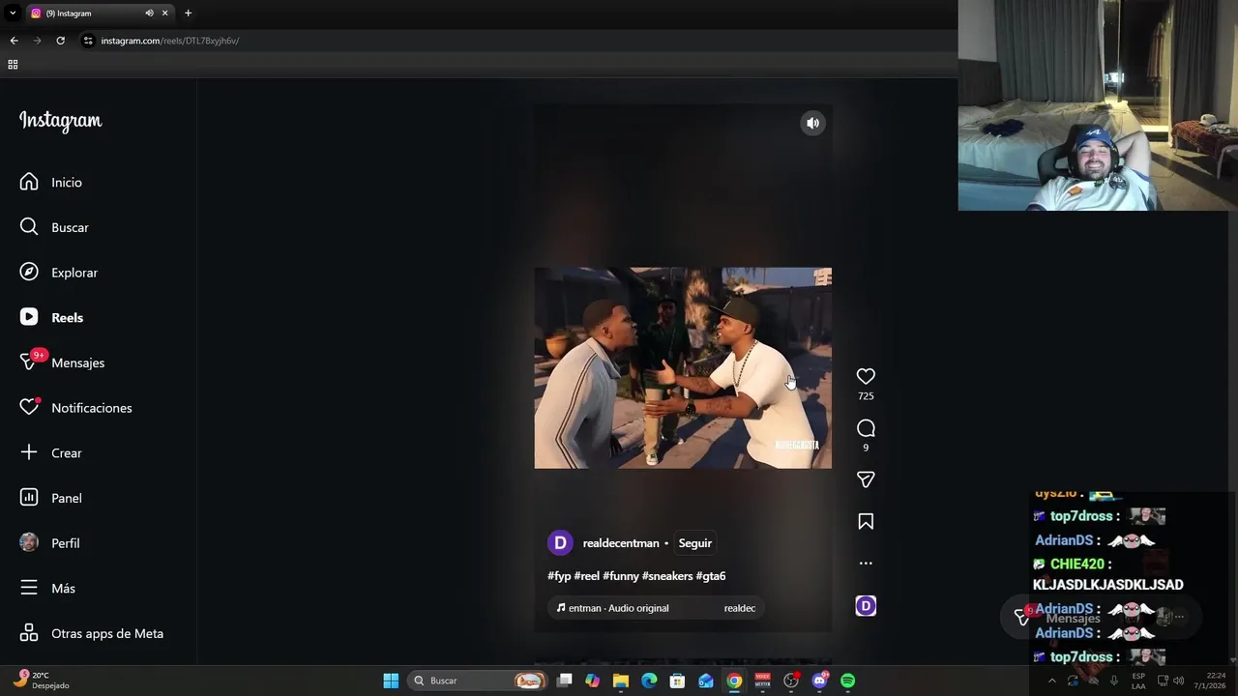Open Voicemeeter from the taskbar
Viewport: 1238px width, 696px height.
[x=762, y=681]
